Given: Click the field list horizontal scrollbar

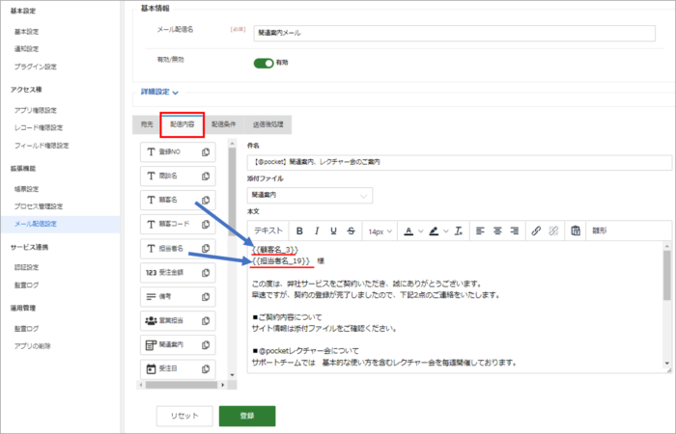Looking at the screenshot, I should pyautogui.click(x=182, y=385).
